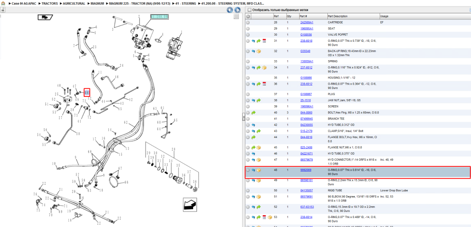Click yellow box icon in row 47

[x=259, y=160]
